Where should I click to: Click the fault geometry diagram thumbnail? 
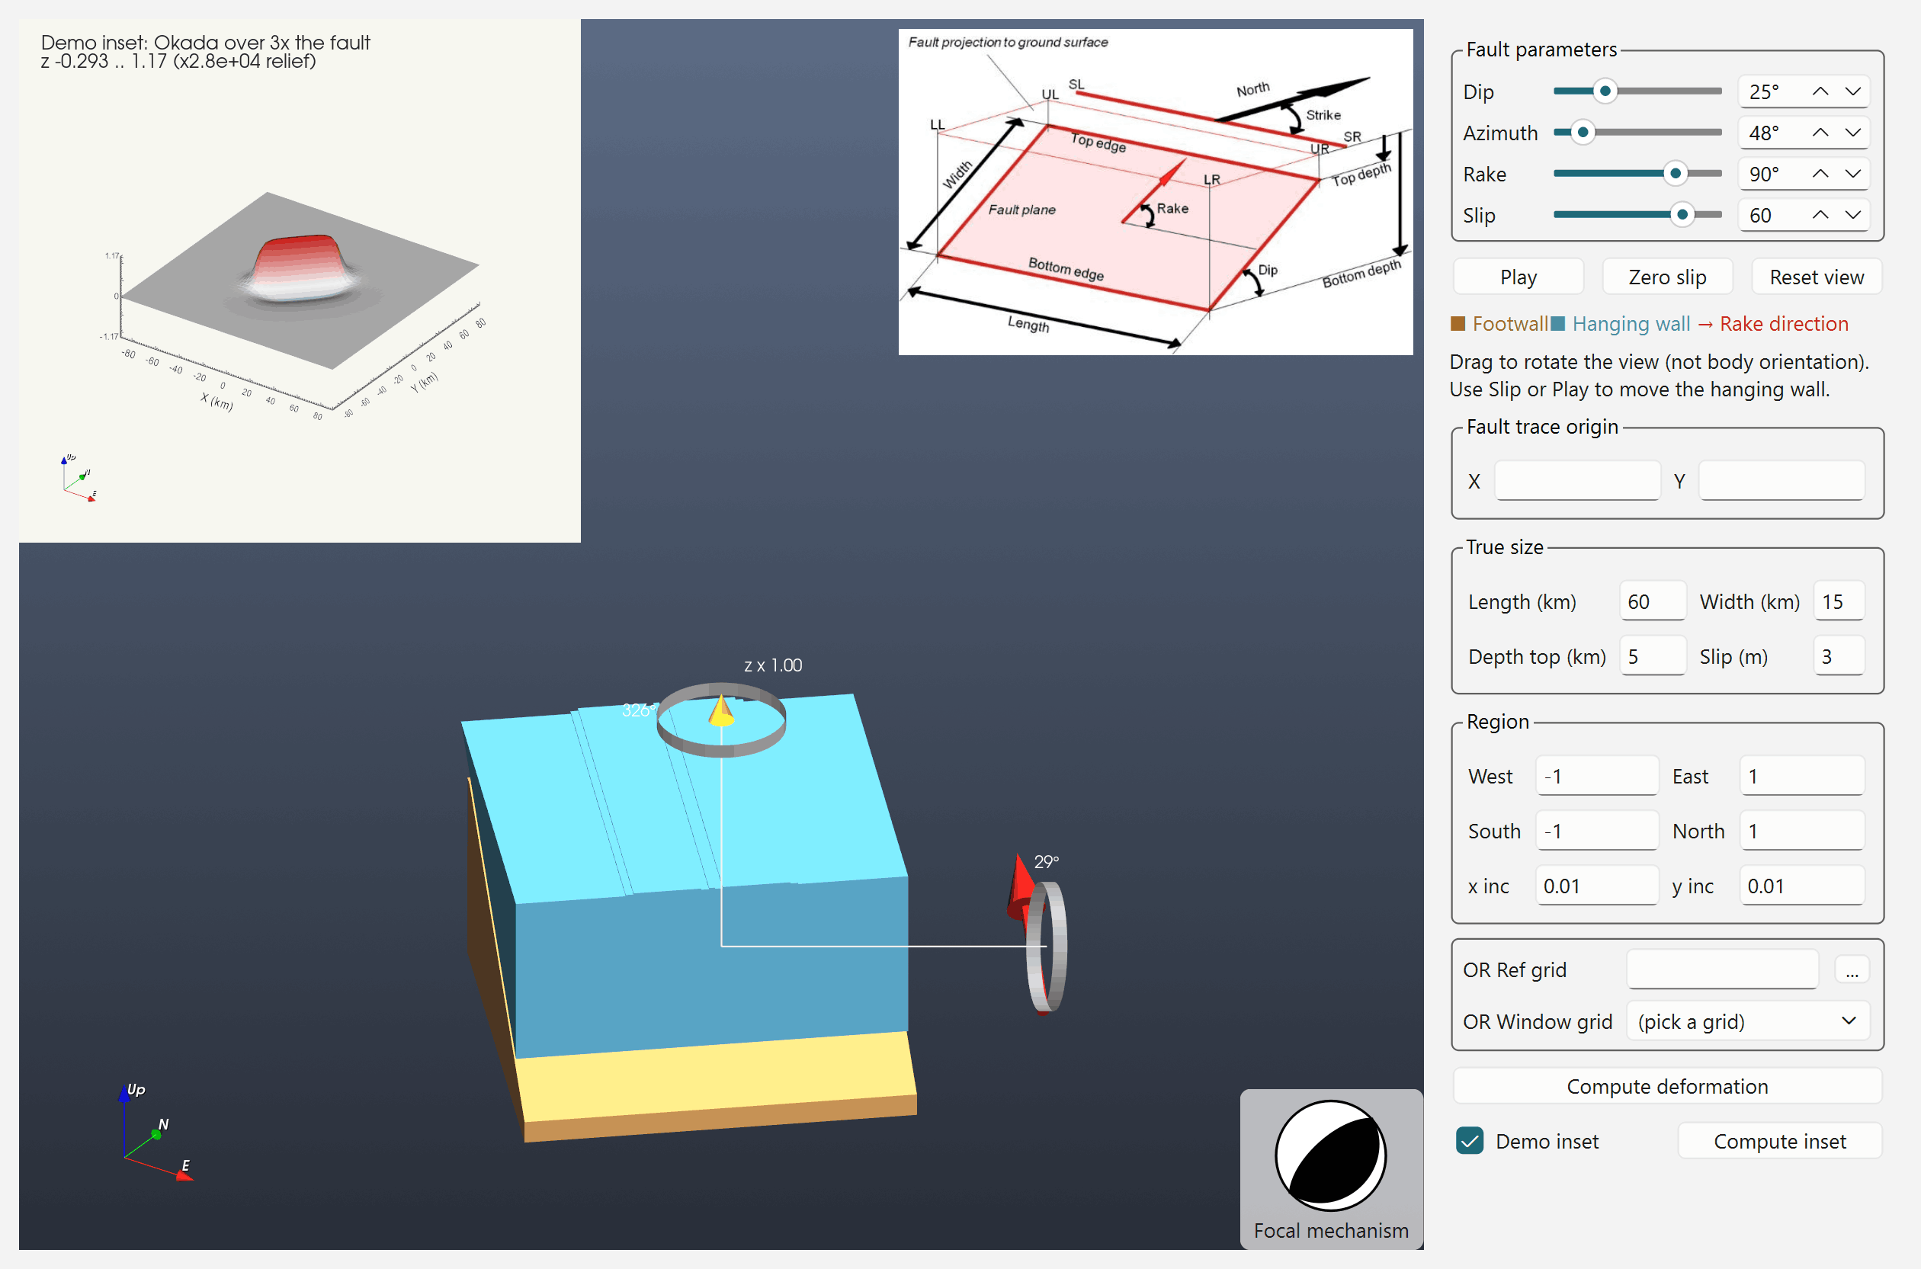(x=1155, y=193)
